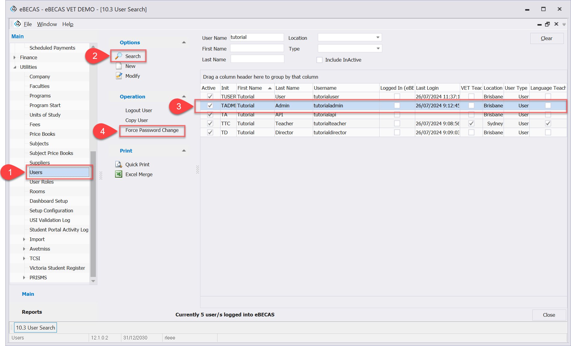Select the 10.3 User Search tab
Image resolution: width=571 pixels, height=346 pixels.
coord(35,327)
